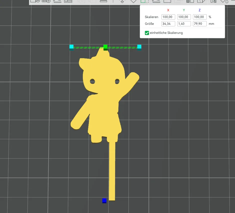
Task: Open the Text shape tool
Action: pyautogui.click(x=213, y=1)
